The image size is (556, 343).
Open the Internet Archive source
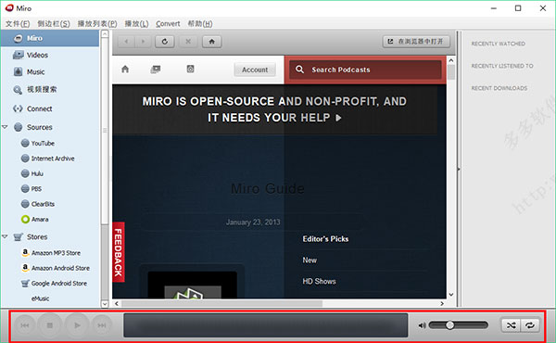click(53, 159)
